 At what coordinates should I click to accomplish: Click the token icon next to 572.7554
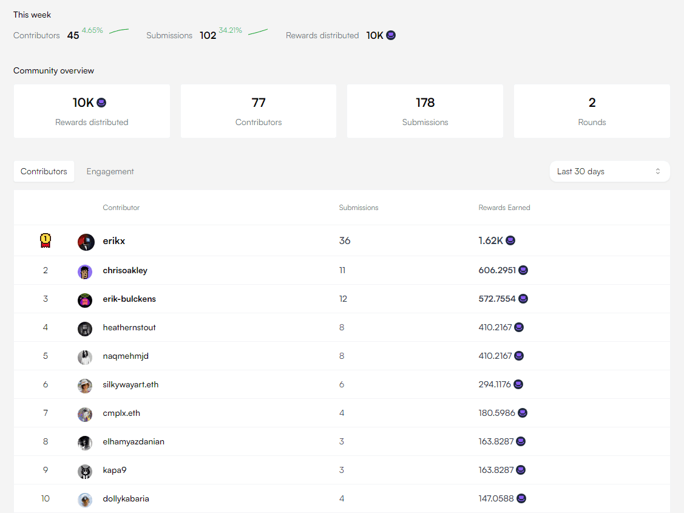pos(523,299)
